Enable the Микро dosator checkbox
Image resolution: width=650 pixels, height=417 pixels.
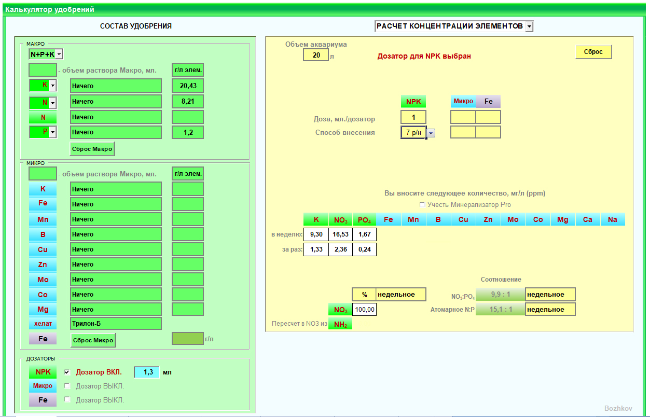pyautogui.click(x=66, y=386)
